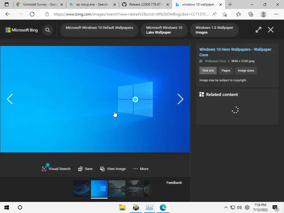Image resolution: width=284 pixels, height=213 pixels.
Task: Close the Uninstall Survey tab
Action: pyautogui.click(x=62, y=4)
